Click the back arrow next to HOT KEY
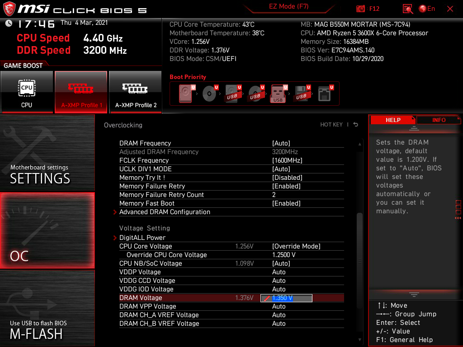463x347 pixels. (x=356, y=125)
